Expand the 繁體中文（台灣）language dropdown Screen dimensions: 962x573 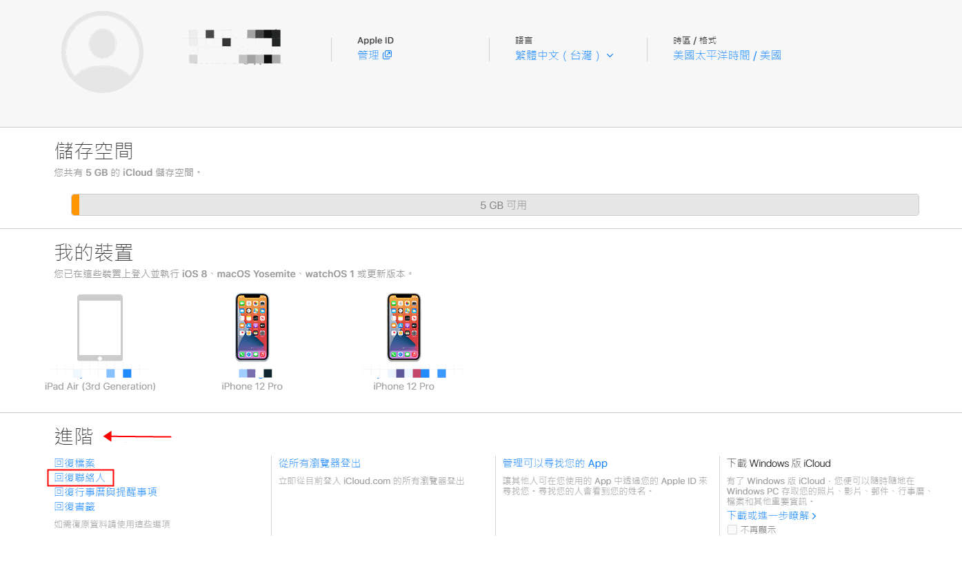[559, 56]
